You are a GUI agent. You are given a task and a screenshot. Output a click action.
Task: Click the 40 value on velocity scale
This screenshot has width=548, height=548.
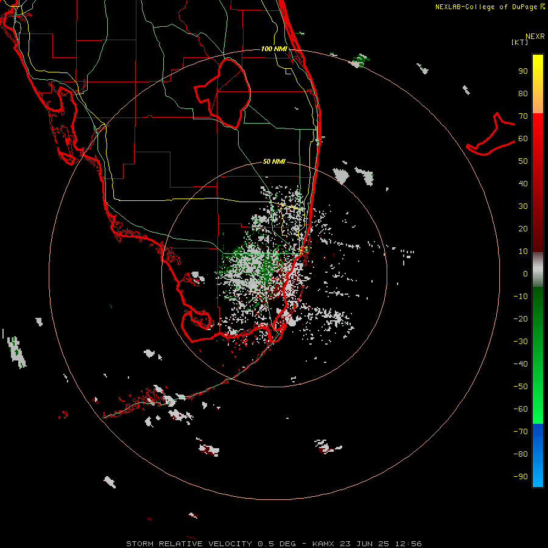[x=523, y=183]
